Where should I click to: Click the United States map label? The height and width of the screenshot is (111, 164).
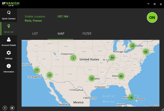89,60
